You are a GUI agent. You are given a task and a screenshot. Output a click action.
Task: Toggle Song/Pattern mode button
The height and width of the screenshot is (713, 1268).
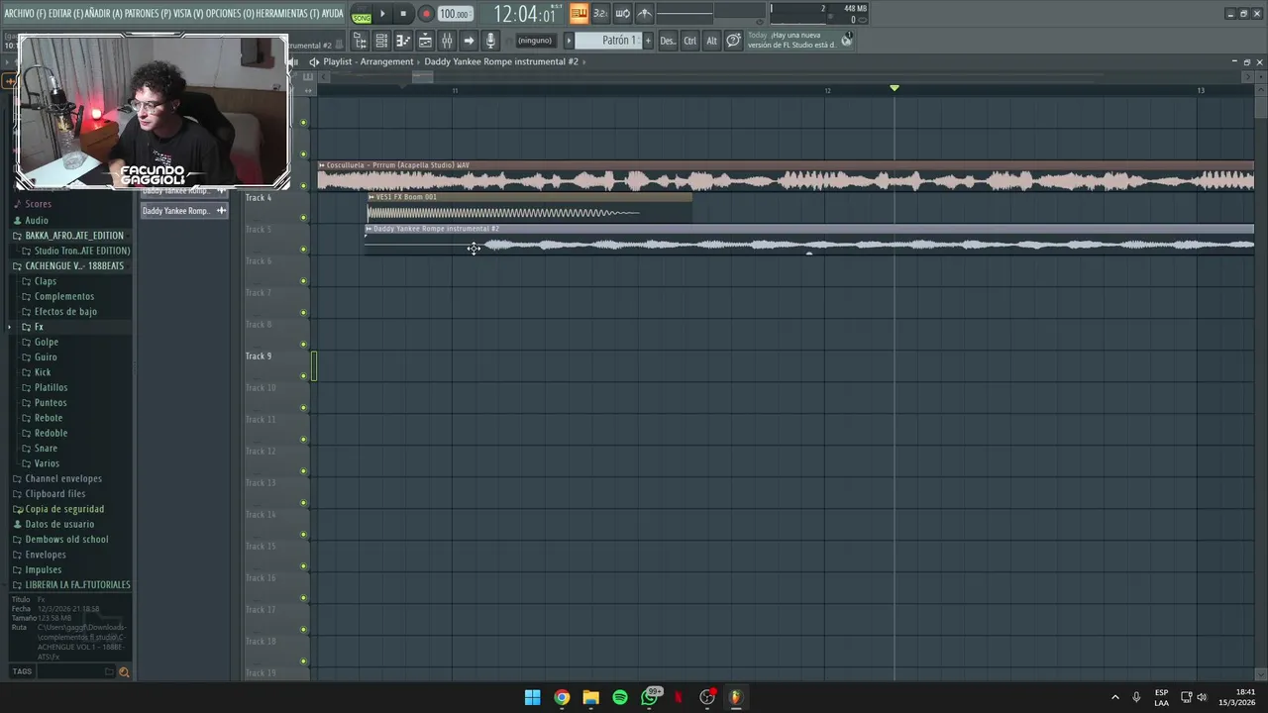click(x=361, y=15)
